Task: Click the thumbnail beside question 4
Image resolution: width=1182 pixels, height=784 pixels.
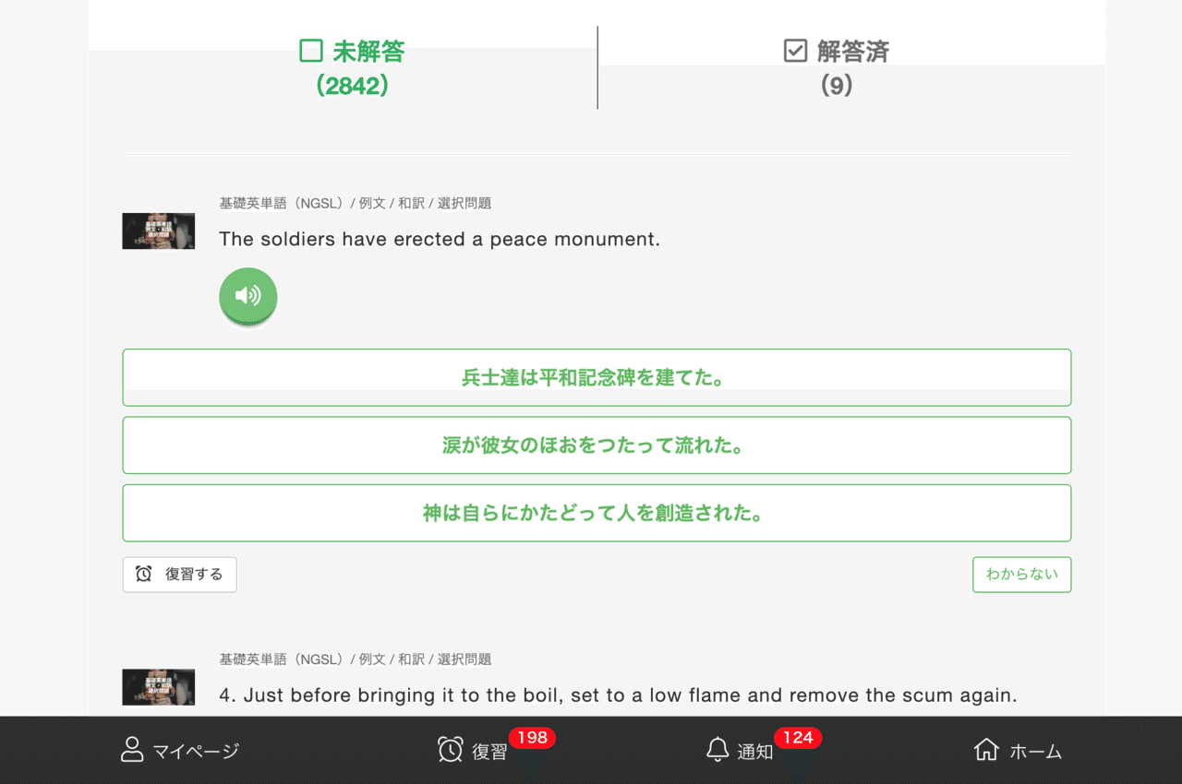Action: click(x=158, y=686)
